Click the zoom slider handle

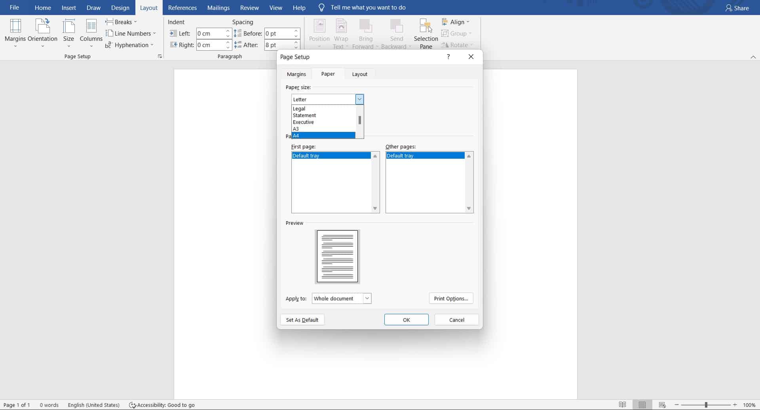[x=706, y=405]
